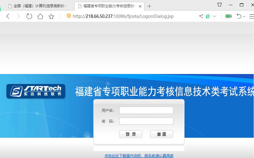
Task: Focus the 密码 password field
Action: 146,121
